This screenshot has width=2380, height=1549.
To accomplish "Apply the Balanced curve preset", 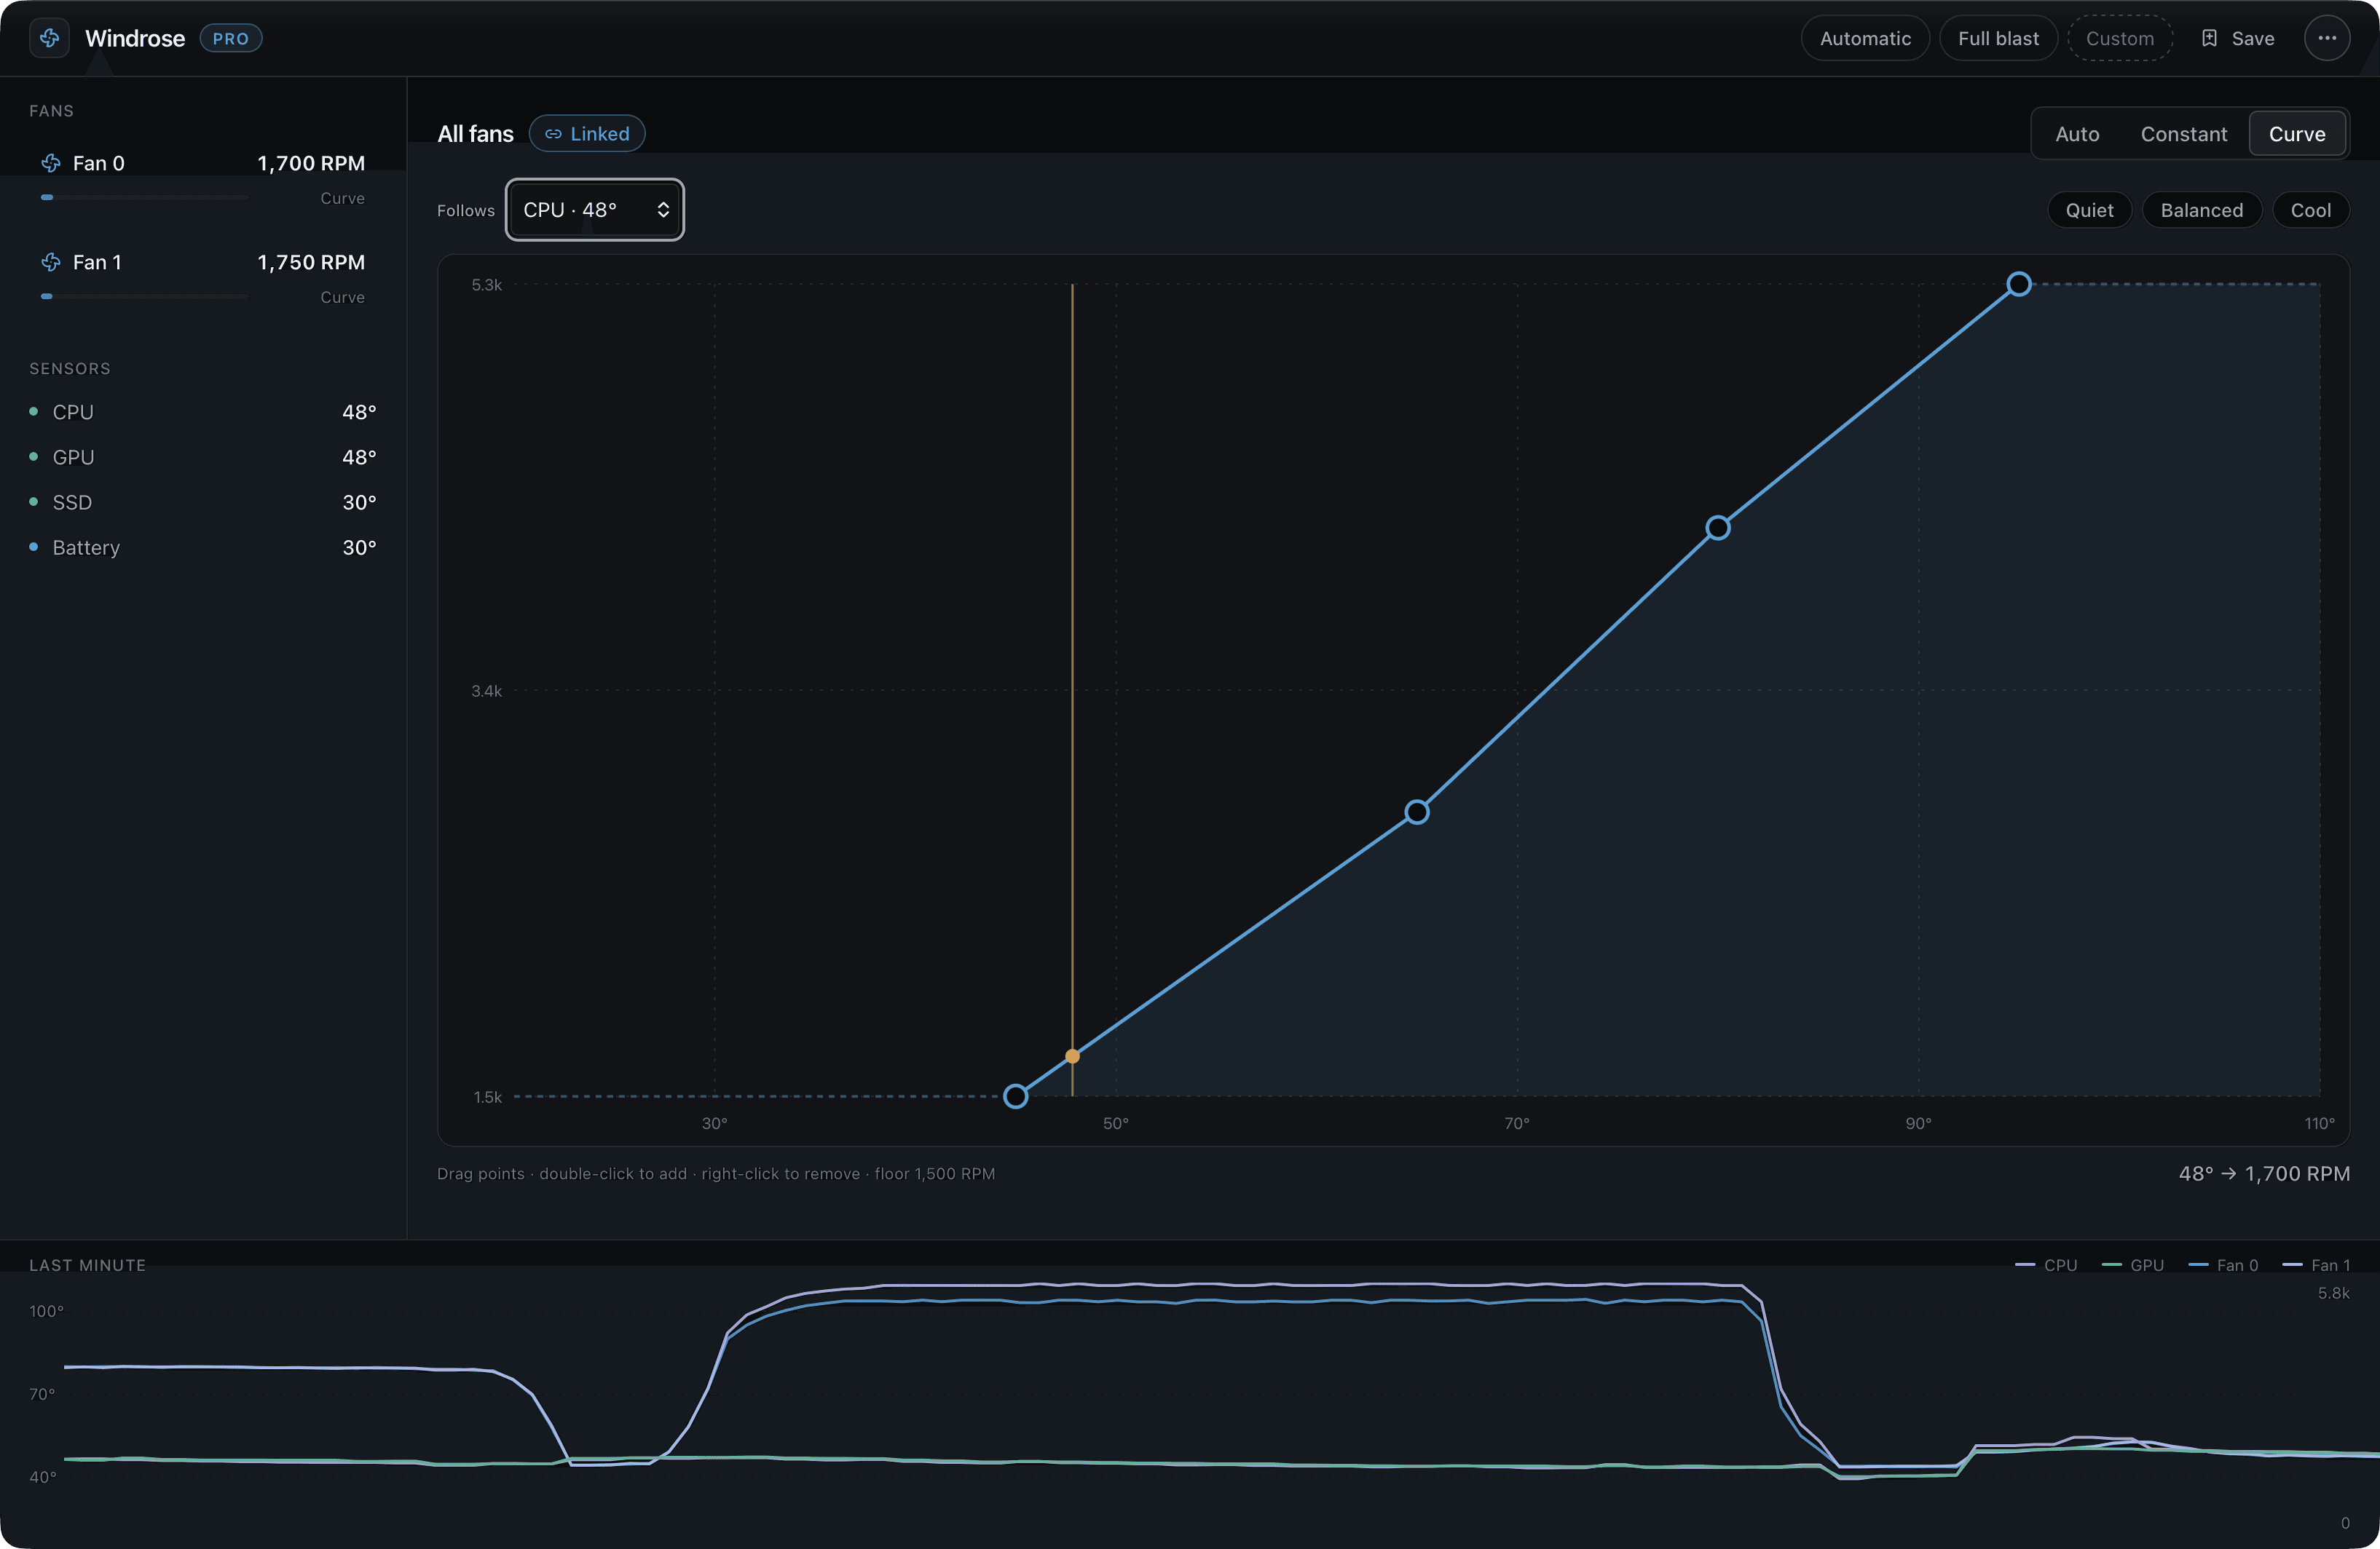I will pos(2202,210).
